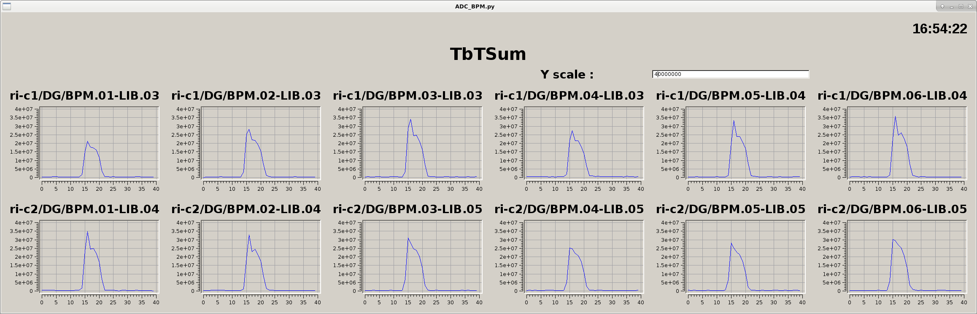The height and width of the screenshot is (314, 977).
Task: Select the ri-c1/DG/BPM.02-LIB.03 graph
Action: point(260,143)
